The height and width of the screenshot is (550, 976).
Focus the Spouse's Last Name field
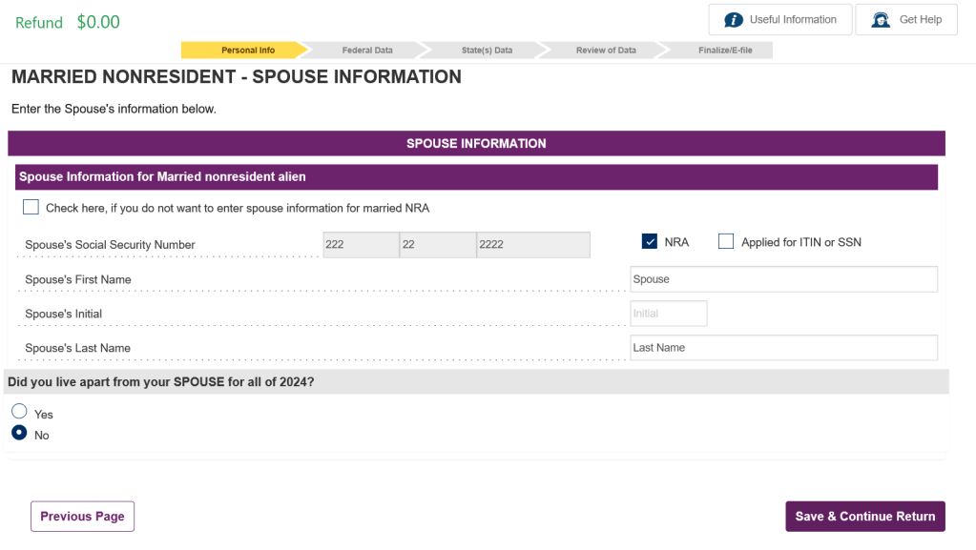click(x=783, y=348)
